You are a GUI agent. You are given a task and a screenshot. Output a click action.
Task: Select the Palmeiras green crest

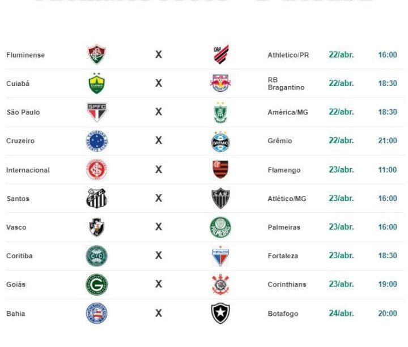220,227
